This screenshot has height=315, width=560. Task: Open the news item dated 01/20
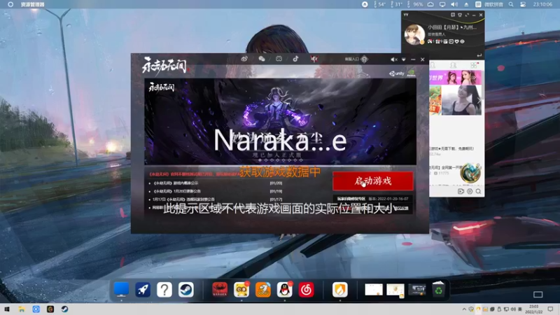[217, 183]
